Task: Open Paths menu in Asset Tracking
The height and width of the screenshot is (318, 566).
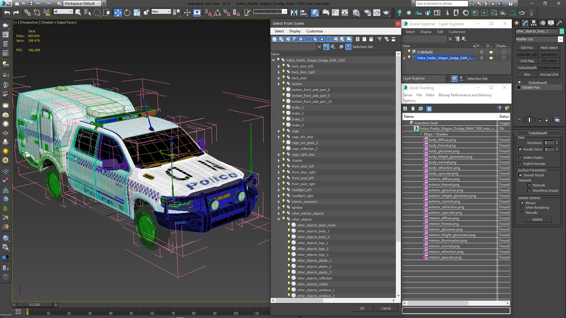Action: pyautogui.click(x=430, y=95)
